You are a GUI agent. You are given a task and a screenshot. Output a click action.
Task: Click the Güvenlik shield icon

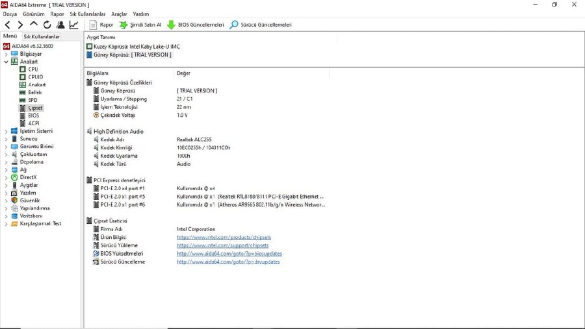(x=14, y=201)
